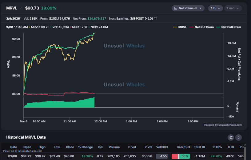Click the external link icon beside Next Earnings
251x160 pixels.
pyautogui.click(x=155, y=18)
